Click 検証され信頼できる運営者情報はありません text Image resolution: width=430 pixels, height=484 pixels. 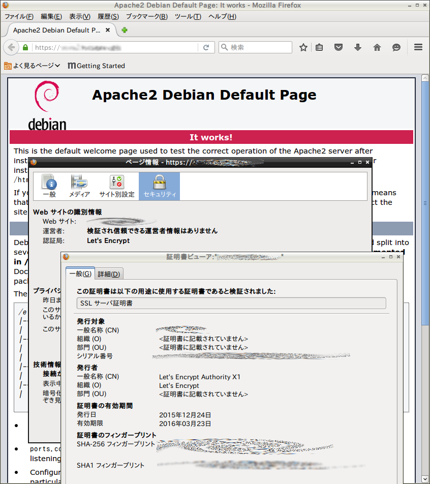pyautogui.click(x=152, y=231)
